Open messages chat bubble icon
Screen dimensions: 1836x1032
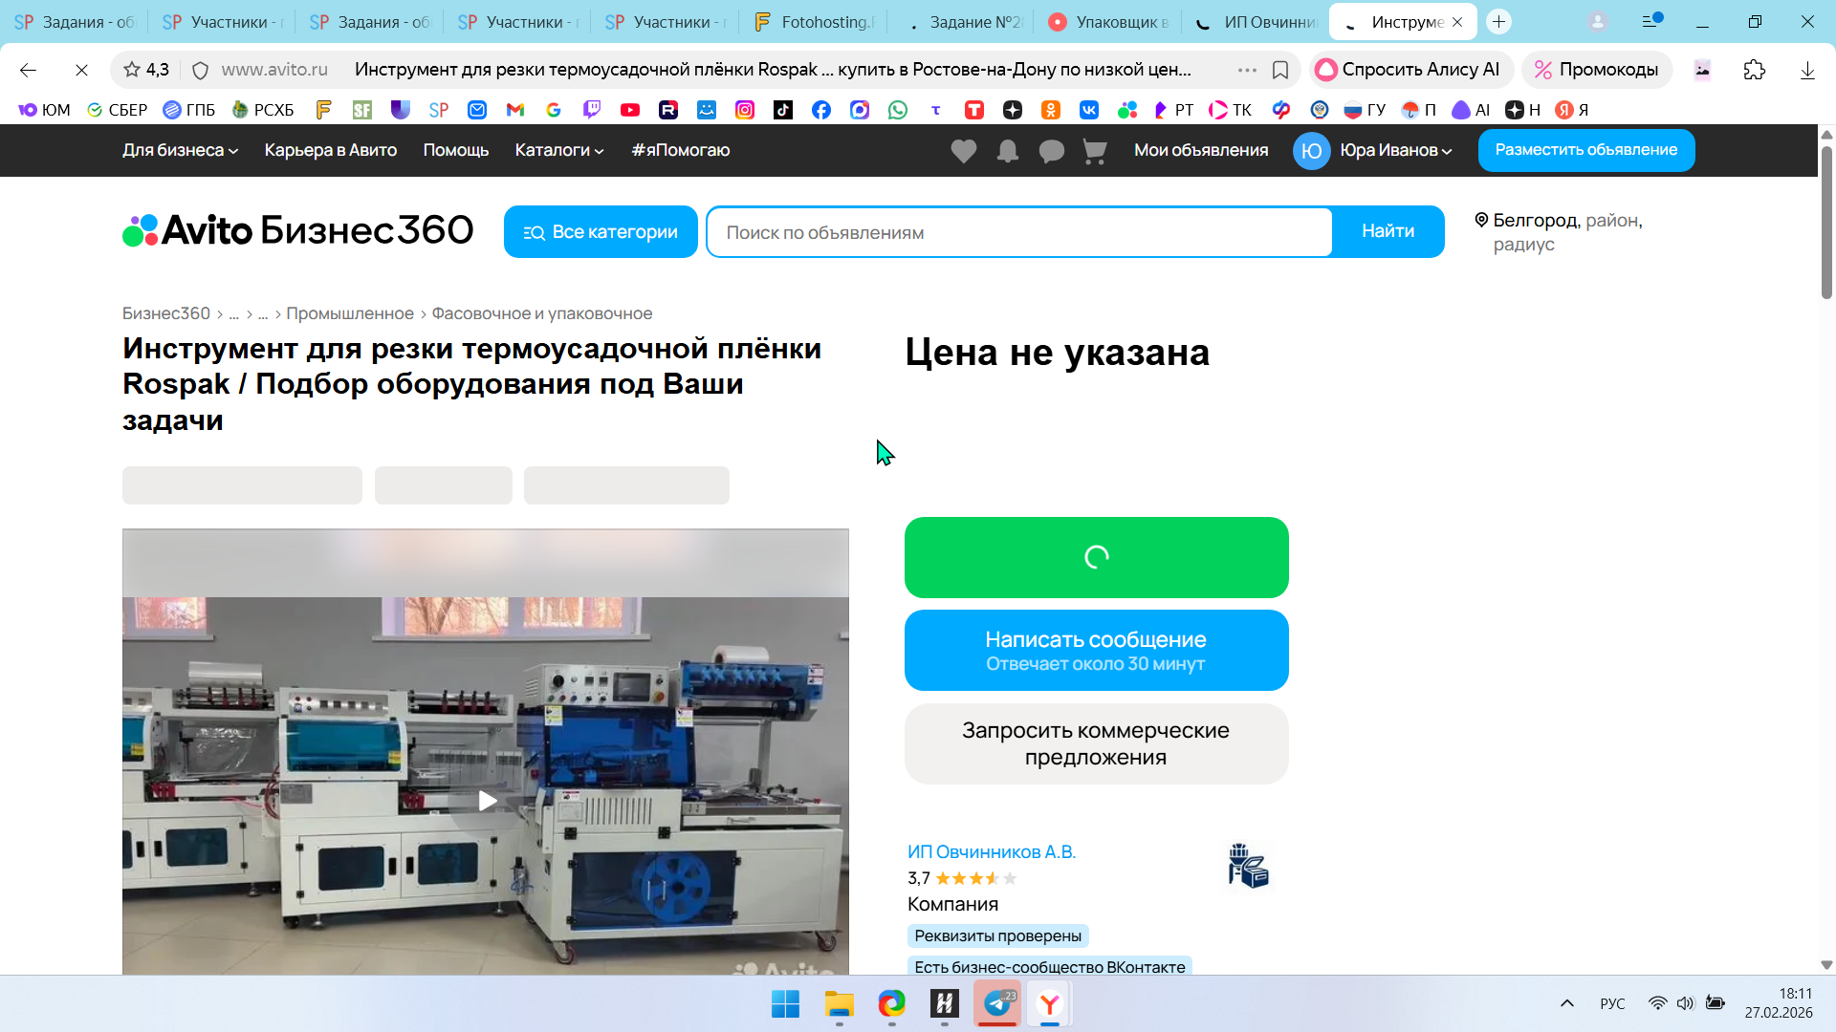(1051, 151)
